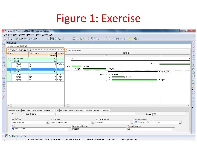Screen dimensions: 197x147
Task: Switch to the Resources details tab
Action: point(26,110)
